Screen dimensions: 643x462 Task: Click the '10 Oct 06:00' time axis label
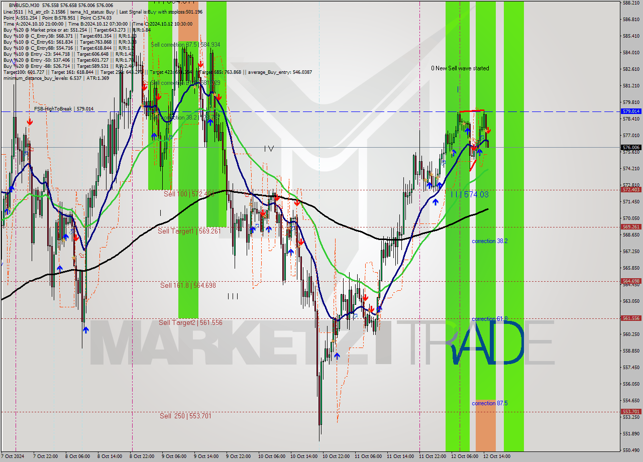pyautogui.click(x=272, y=456)
